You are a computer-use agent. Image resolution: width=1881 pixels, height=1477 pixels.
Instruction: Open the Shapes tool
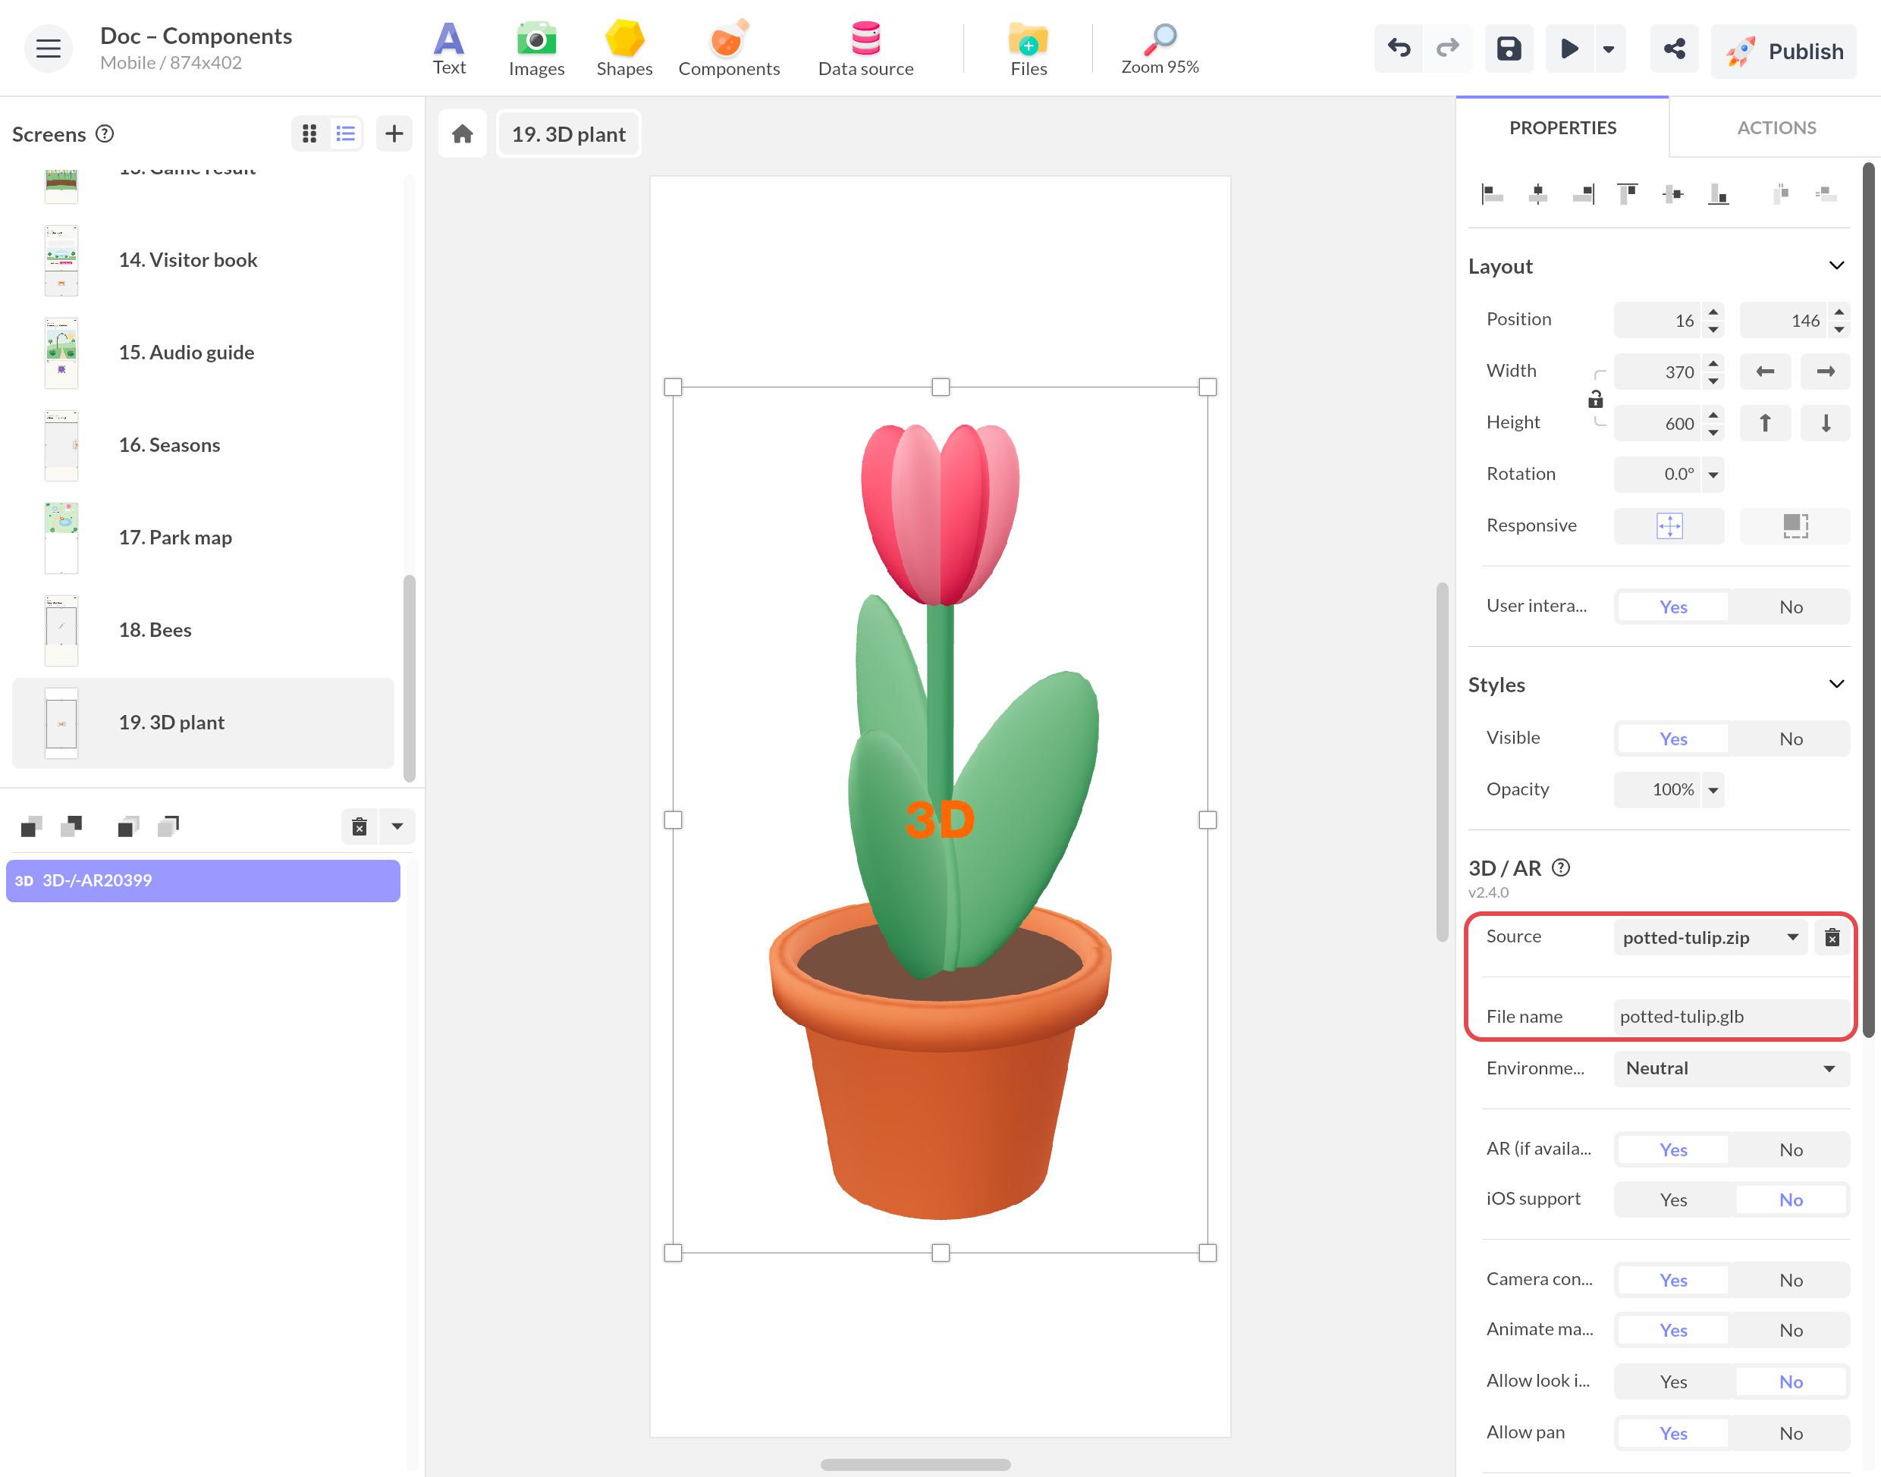[x=624, y=49]
